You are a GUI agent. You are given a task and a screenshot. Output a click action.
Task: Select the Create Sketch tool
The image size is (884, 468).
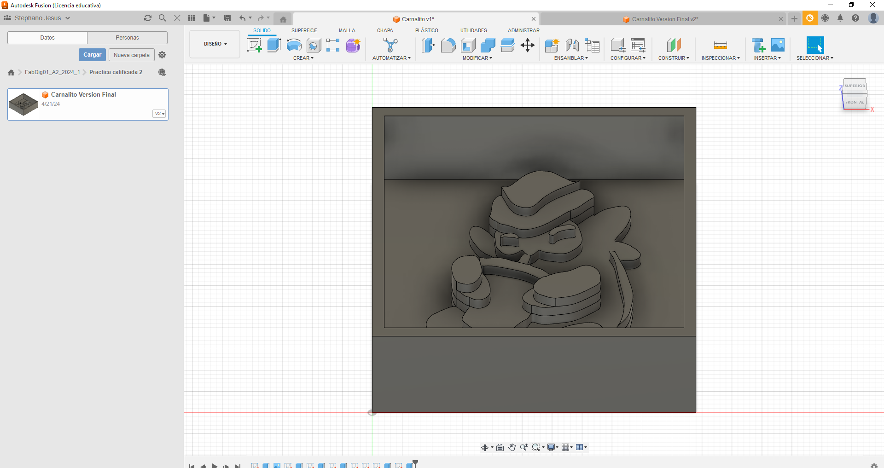point(255,45)
